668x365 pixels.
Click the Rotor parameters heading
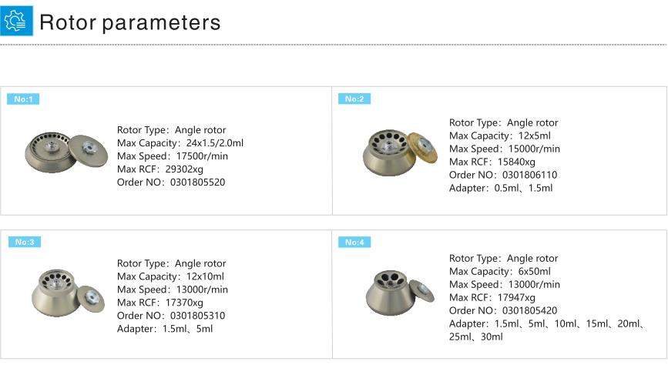tap(129, 22)
